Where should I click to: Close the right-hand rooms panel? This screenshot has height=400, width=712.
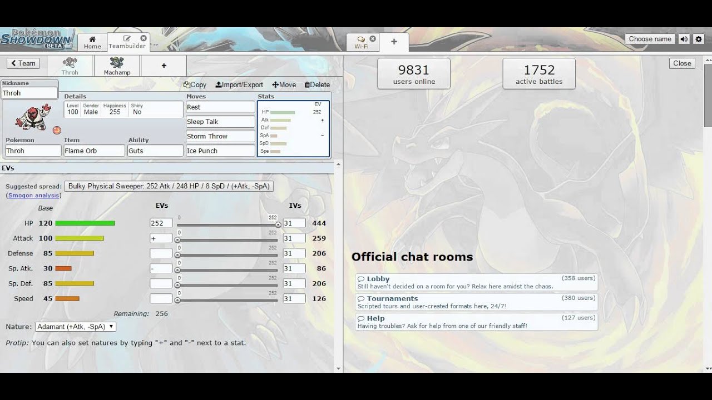(682, 63)
